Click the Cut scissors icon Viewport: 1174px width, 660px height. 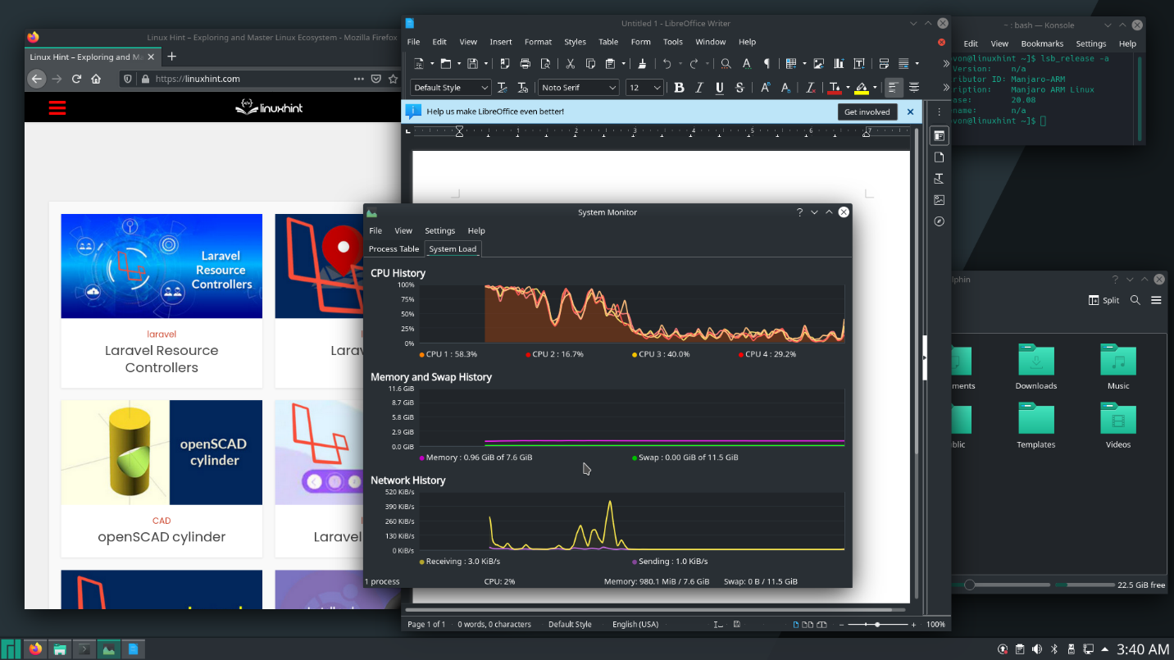point(570,64)
